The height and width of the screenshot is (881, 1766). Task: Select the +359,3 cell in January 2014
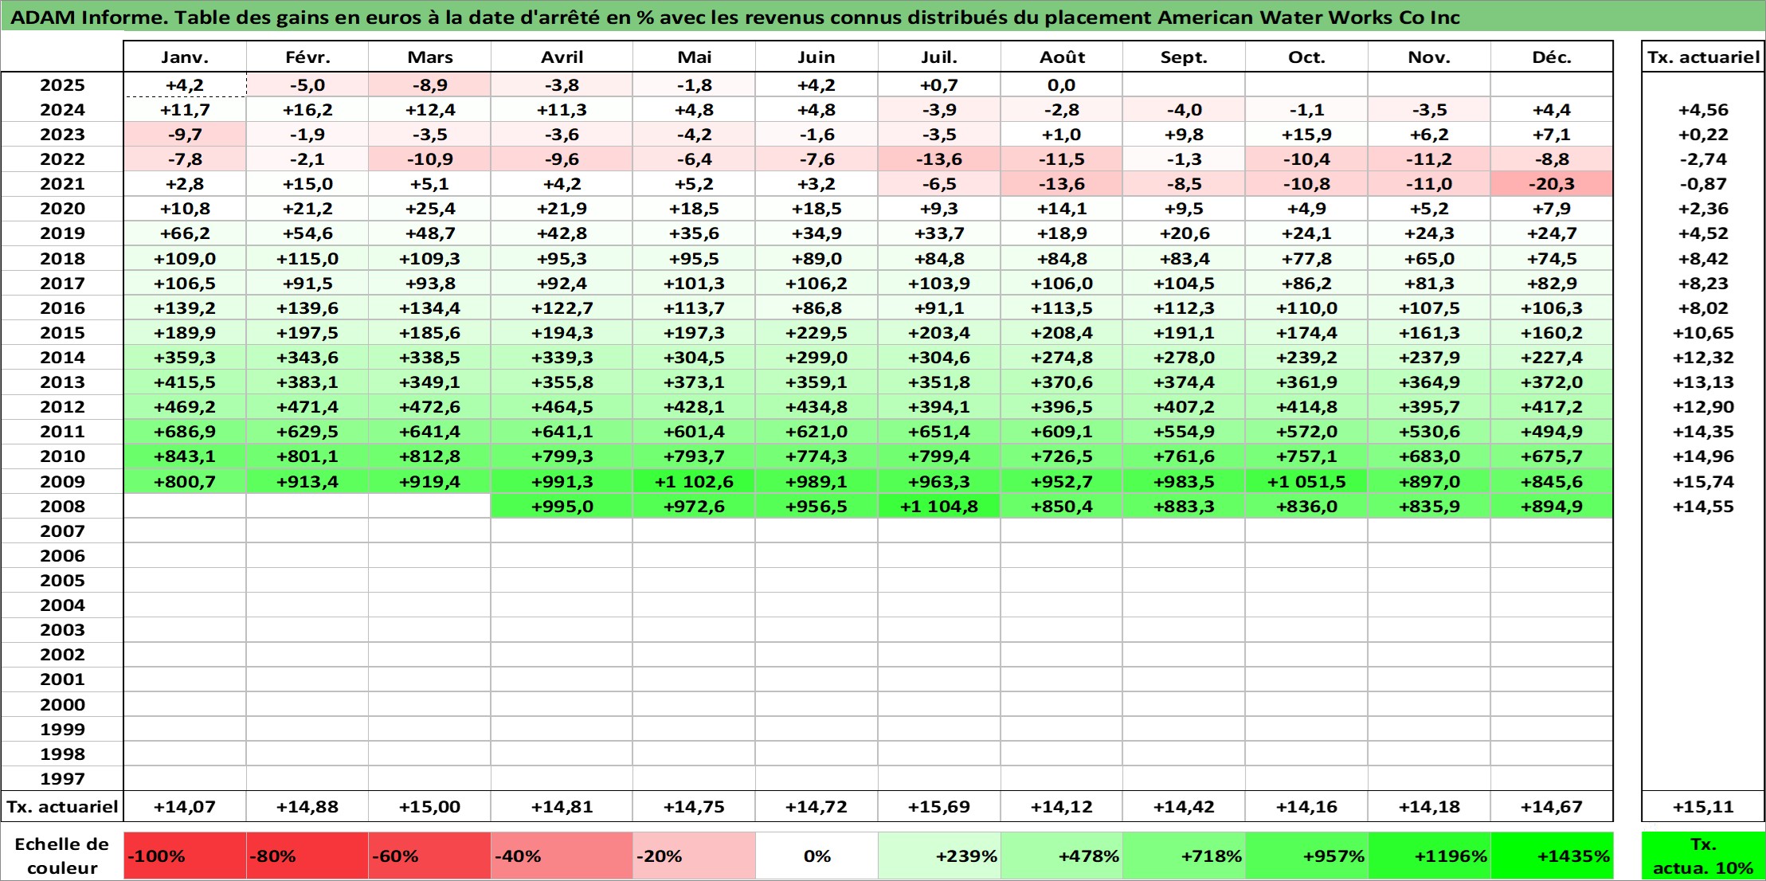[x=185, y=358]
